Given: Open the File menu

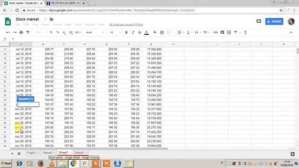Looking at the screenshot, I should click(x=18, y=25).
